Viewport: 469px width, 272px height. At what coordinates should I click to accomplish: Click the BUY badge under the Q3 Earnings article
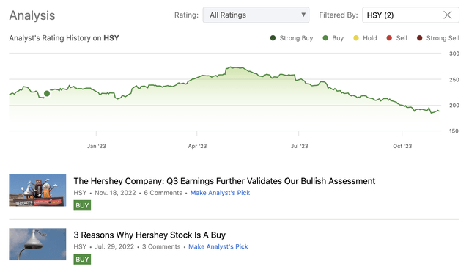(x=82, y=205)
